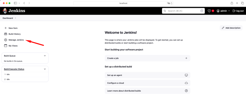Click the Build Queue heading
Viewport: 246px width, 101px height.
(x=10, y=56)
